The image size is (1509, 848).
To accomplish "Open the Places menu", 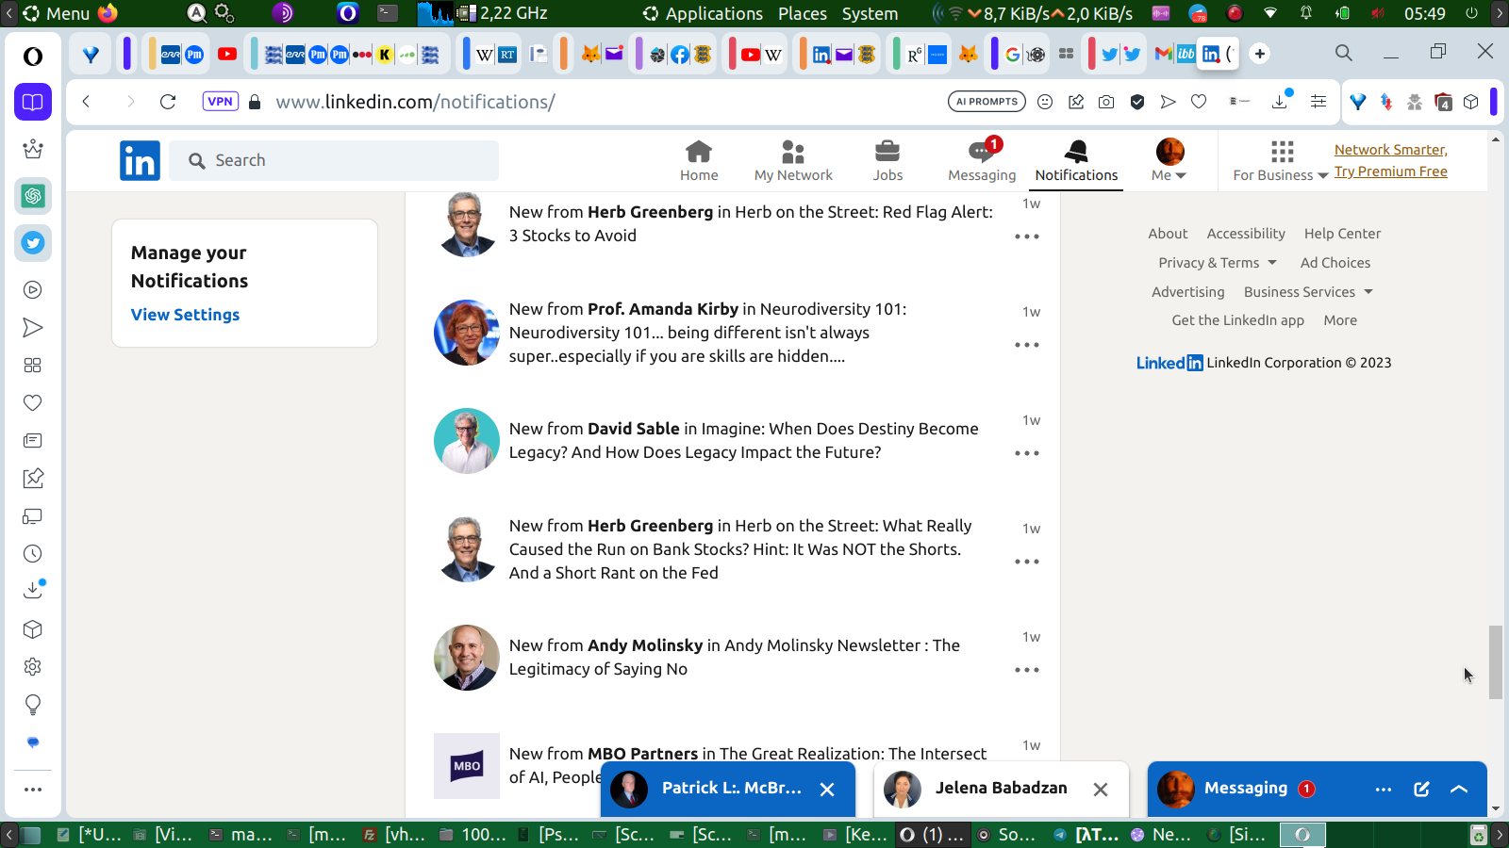I will 803,13.
